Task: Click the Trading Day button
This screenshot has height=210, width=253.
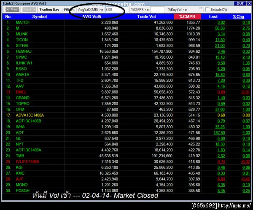Action: 49,10
